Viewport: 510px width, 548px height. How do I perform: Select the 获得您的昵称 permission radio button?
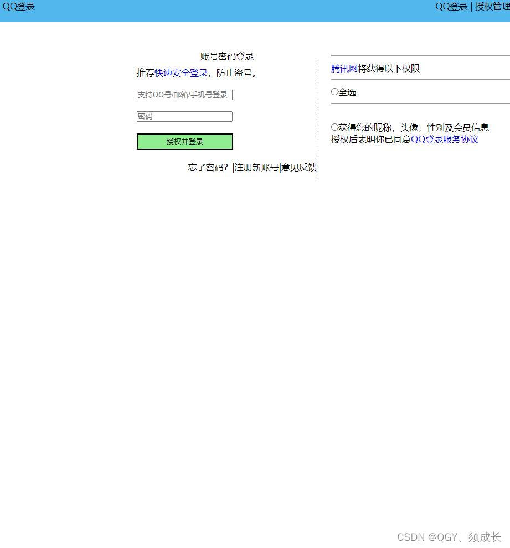(334, 127)
